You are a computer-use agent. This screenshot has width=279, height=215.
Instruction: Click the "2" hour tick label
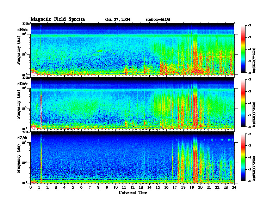point(48,187)
